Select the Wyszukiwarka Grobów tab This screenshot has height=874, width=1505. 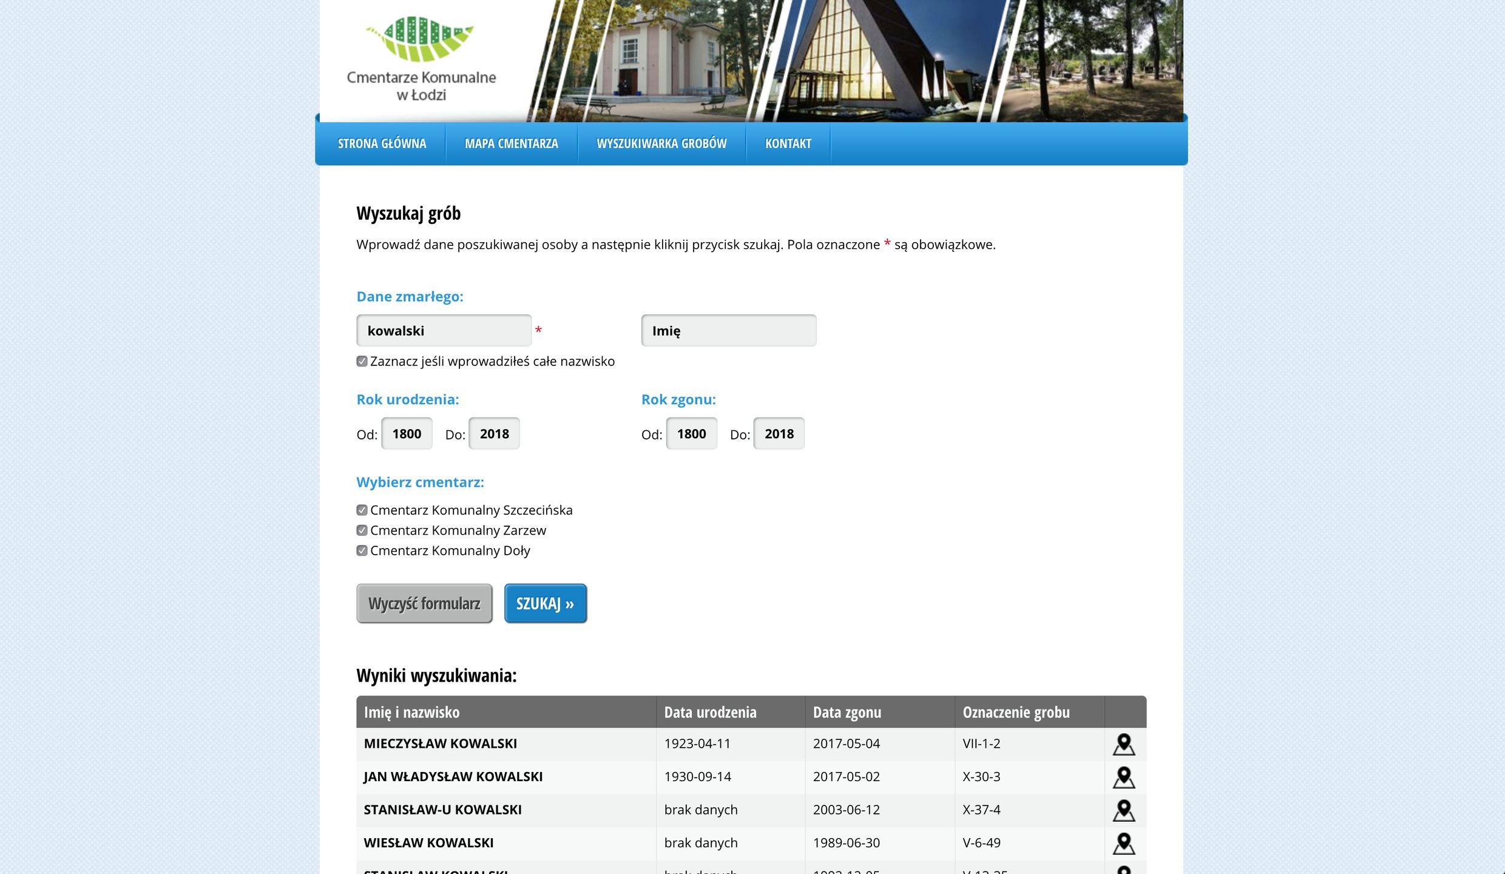point(661,143)
